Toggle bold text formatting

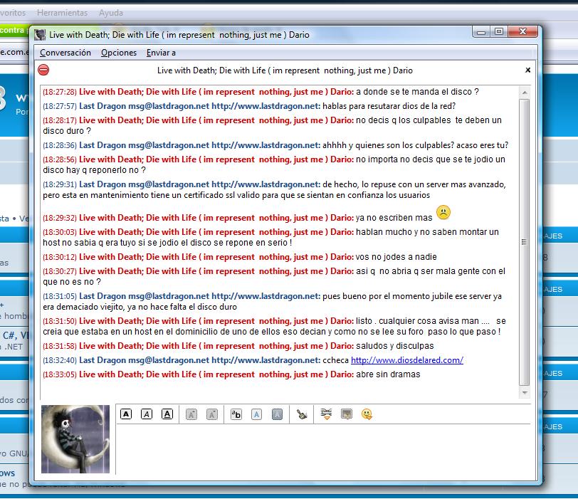point(126,414)
